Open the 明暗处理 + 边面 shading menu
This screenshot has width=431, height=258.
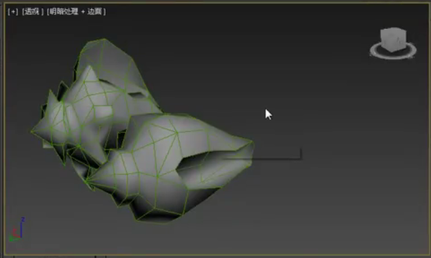coord(76,12)
